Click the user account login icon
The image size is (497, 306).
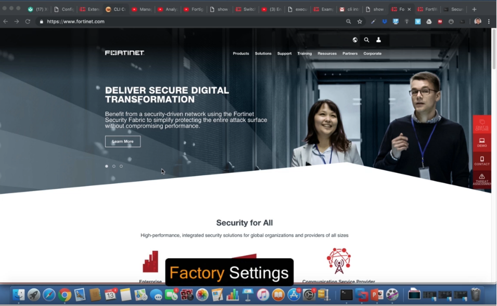378,40
